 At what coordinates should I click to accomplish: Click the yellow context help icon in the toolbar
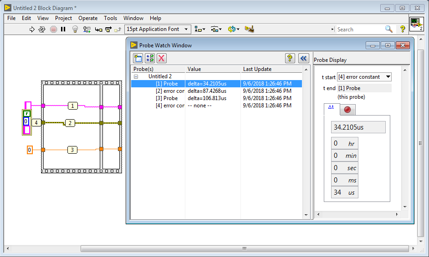[x=403, y=29]
